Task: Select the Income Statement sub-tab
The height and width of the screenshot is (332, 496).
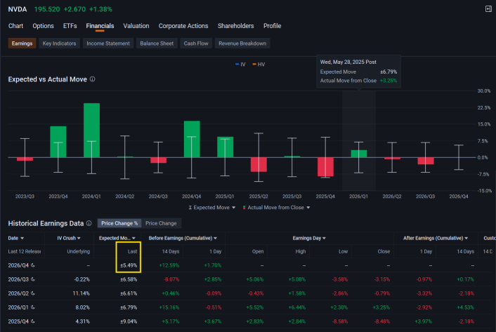Action: [x=108, y=44]
